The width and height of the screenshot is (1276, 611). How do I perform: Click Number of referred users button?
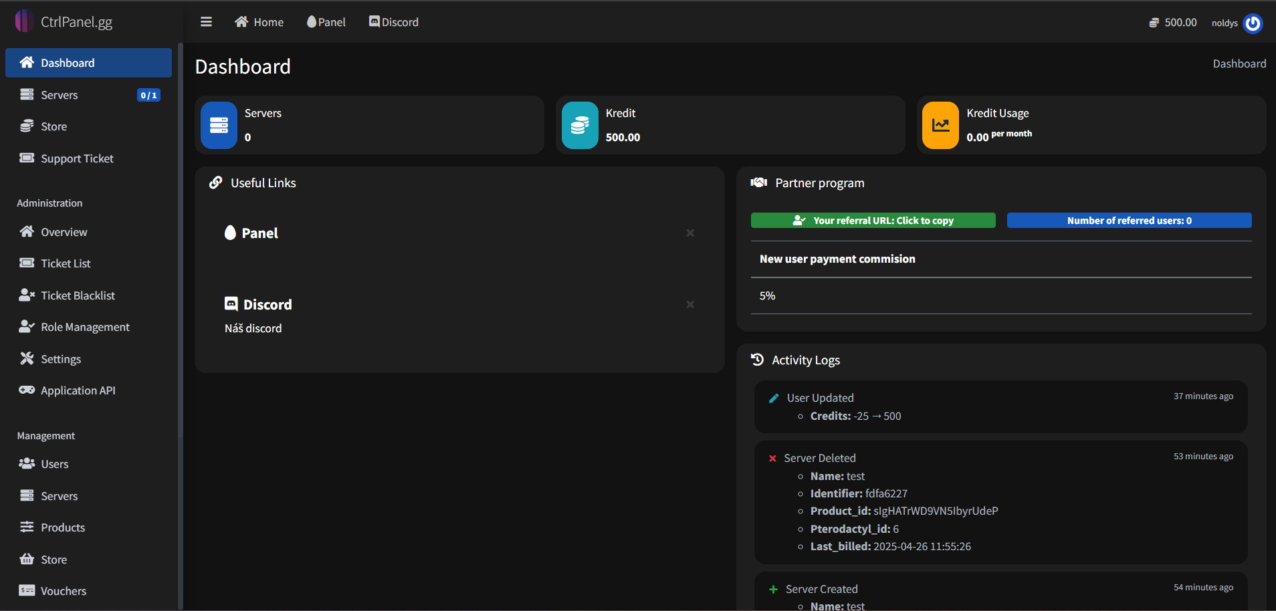(1129, 221)
